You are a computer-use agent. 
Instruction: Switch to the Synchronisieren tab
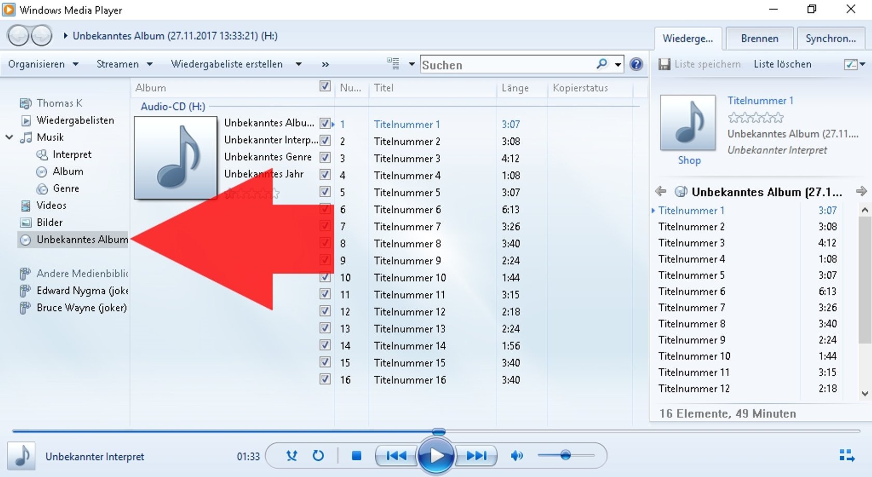[x=831, y=38]
